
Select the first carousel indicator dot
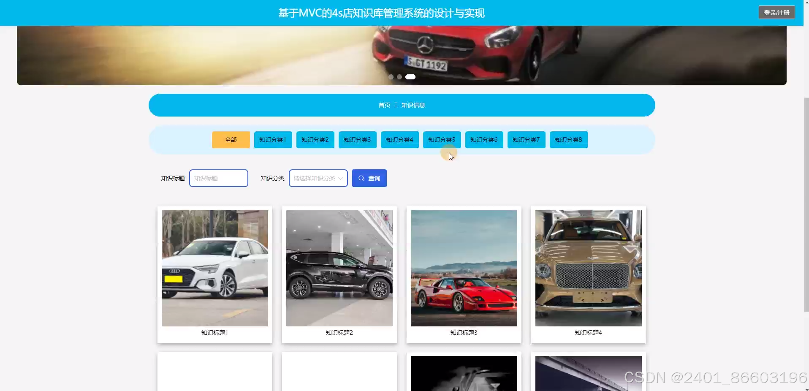pyautogui.click(x=391, y=77)
